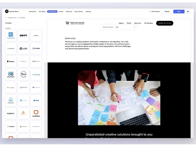Switch to the Dashboard tab

tap(33, 11)
